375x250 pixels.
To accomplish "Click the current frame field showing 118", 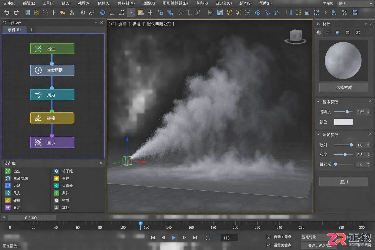I will pos(230,238).
